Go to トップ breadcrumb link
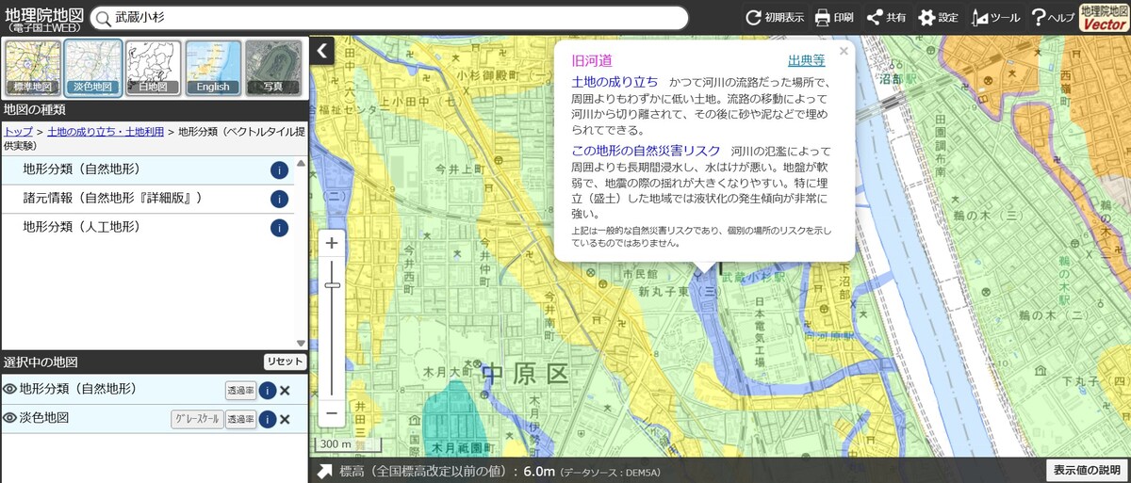1131x483 pixels. (18, 132)
